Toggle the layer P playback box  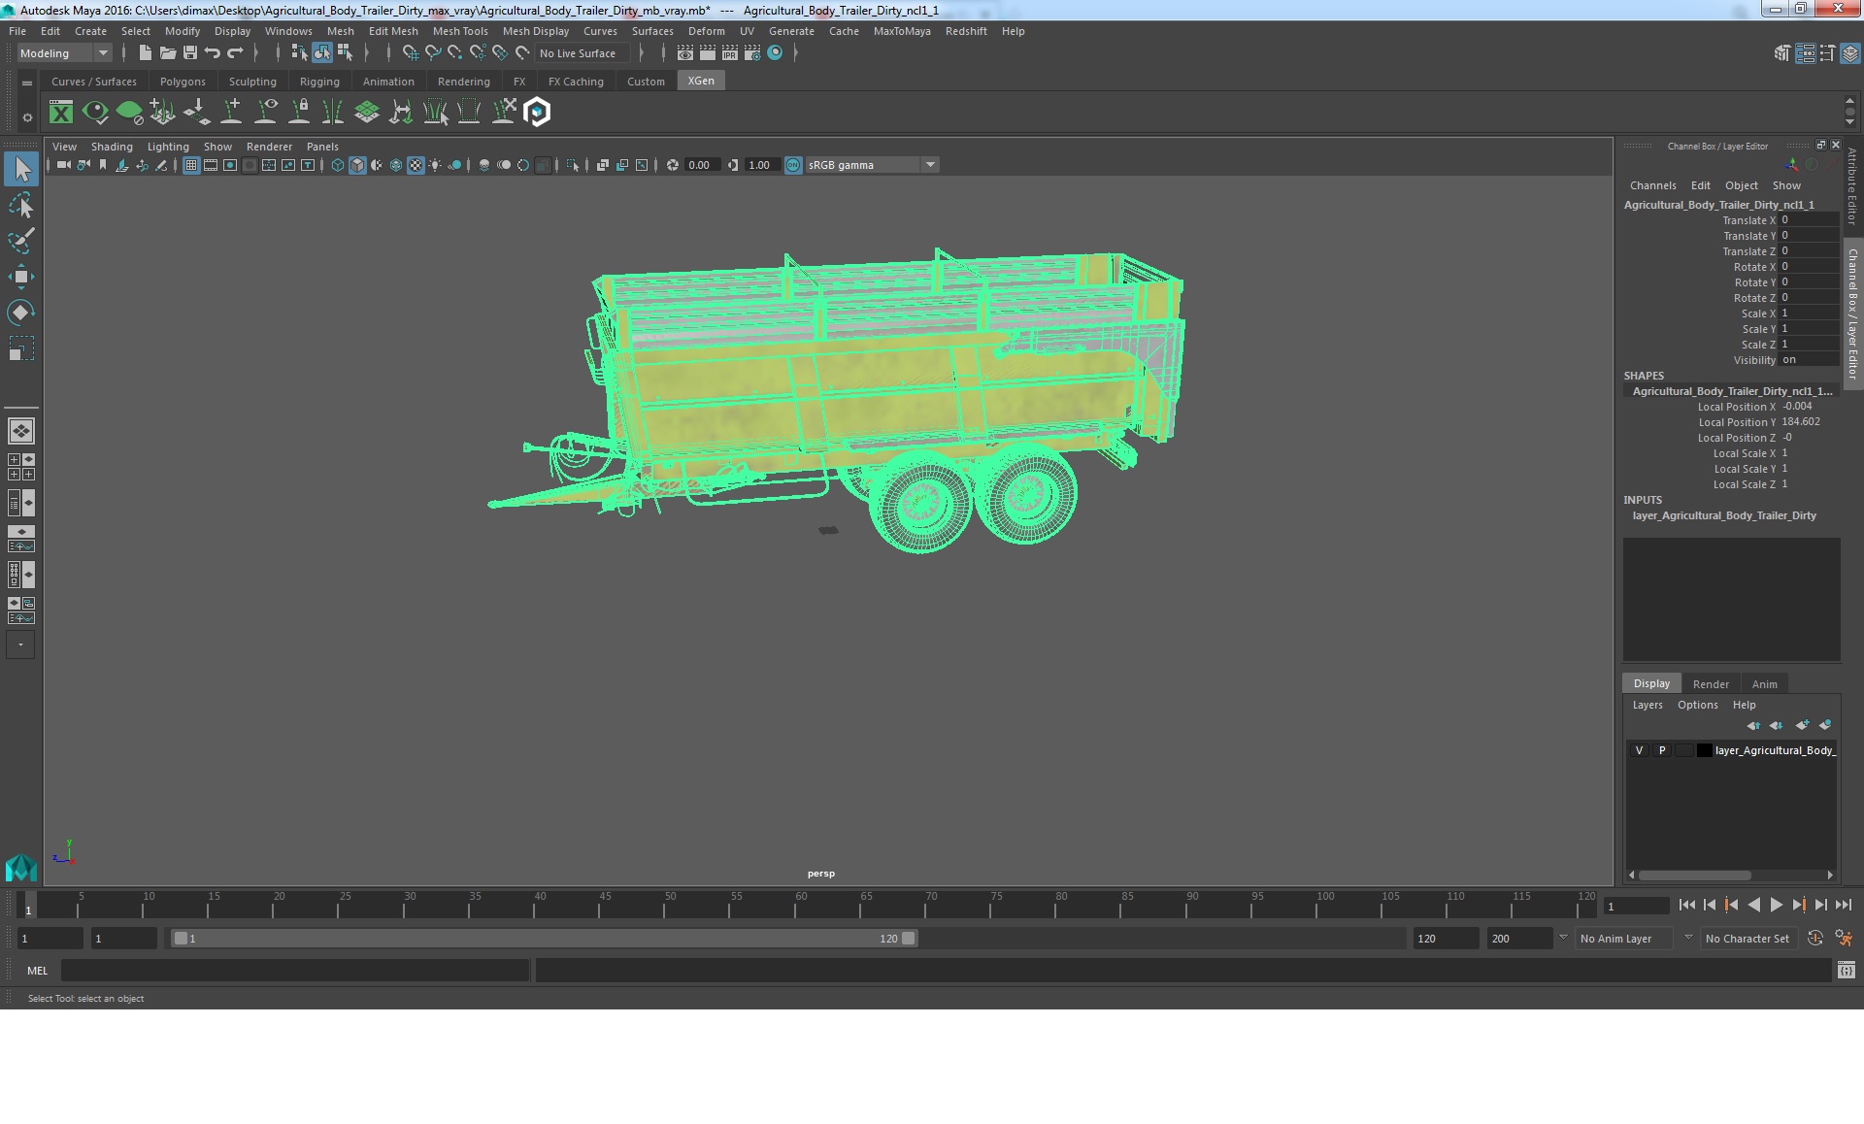(x=1661, y=750)
